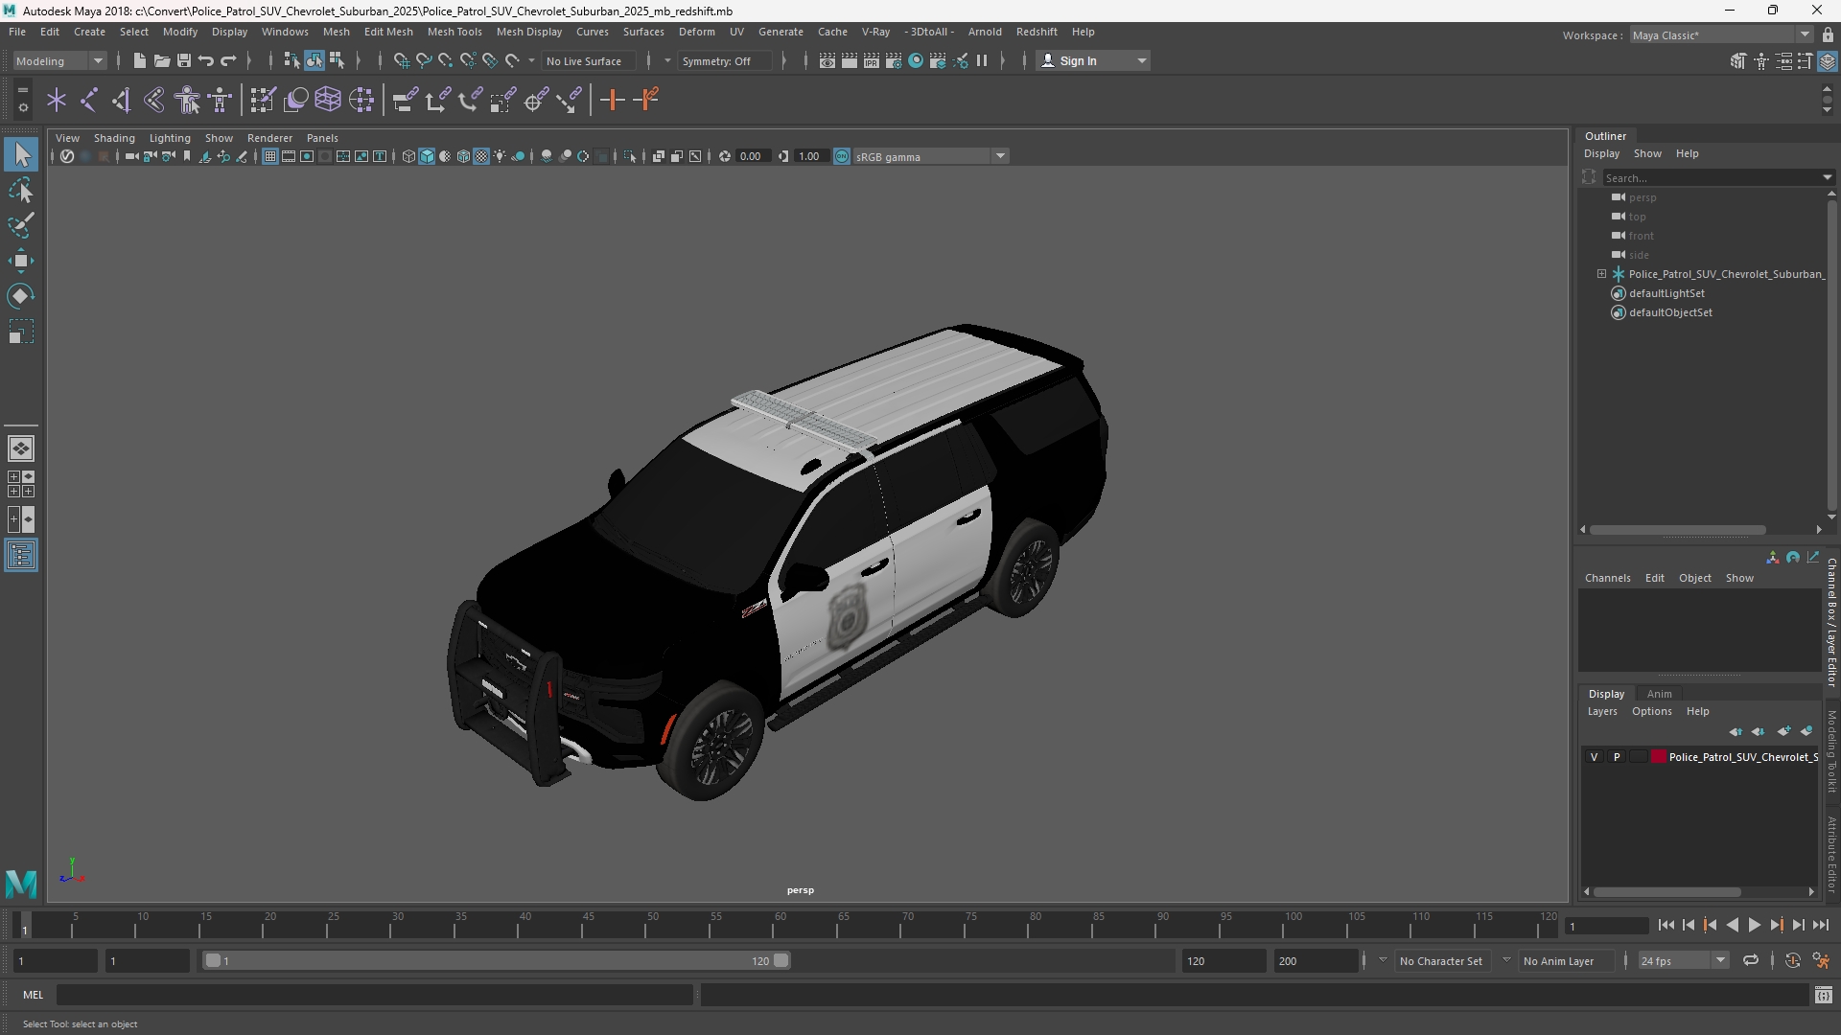This screenshot has height=1035, width=1841.
Task: Click the Animation Preferences icon
Action: tap(1821, 960)
